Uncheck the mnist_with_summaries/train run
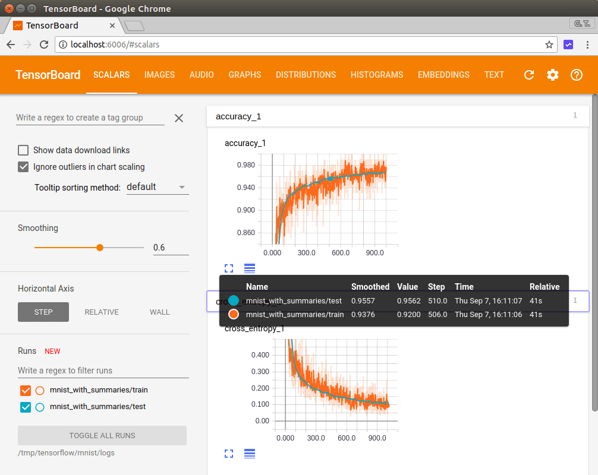This screenshot has height=475, width=598. [x=26, y=391]
